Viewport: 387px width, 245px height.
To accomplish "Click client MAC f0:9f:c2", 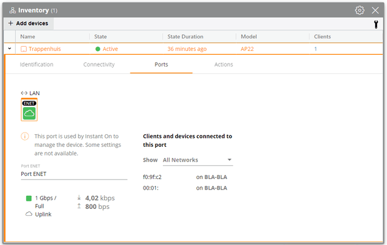I will 152,177.
